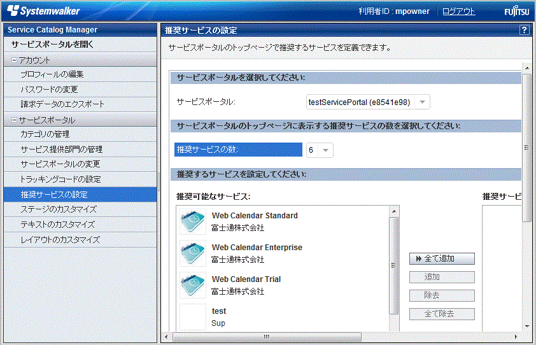
Task: Click the 全て除去 button
Action: tap(442, 314)
